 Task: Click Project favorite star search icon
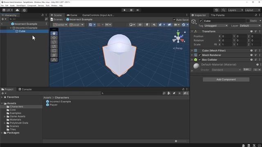pyautogui.click(x=179, y=94)
